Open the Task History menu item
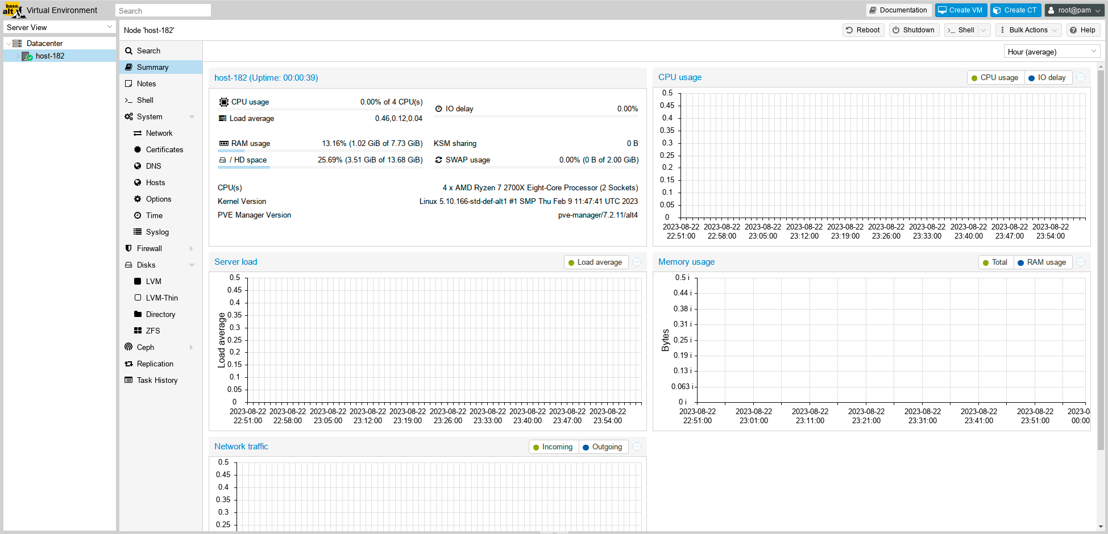Screen dimensions: 1108x534 [x=157, y=380]
